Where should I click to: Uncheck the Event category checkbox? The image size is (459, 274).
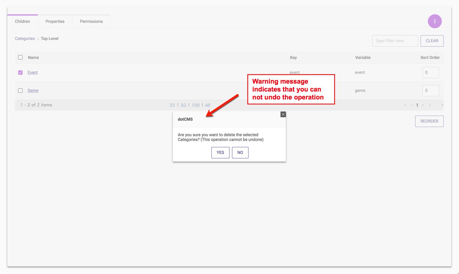[x=20, y=73]
